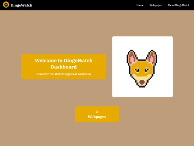
Task: Open the 2 Webpages stat card
Action: click(x=97, y=114)
